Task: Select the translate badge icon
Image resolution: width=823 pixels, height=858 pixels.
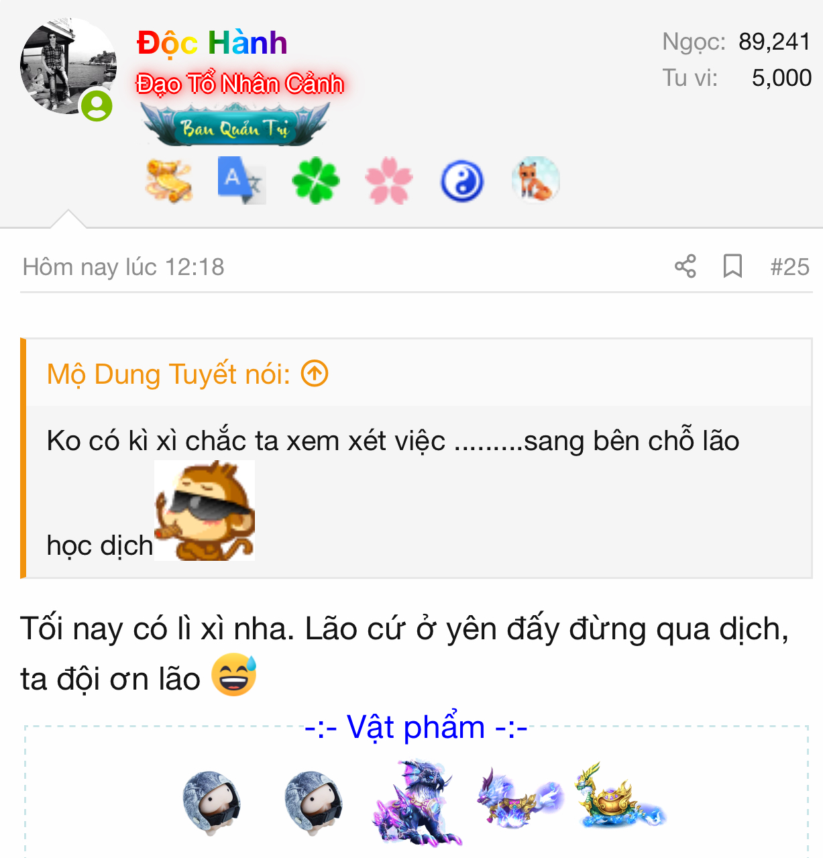Action: point(241,180)
